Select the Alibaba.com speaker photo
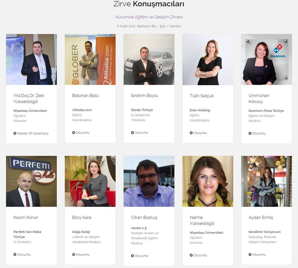This screenshot has width=298, height=268. (x=90, y=59)
